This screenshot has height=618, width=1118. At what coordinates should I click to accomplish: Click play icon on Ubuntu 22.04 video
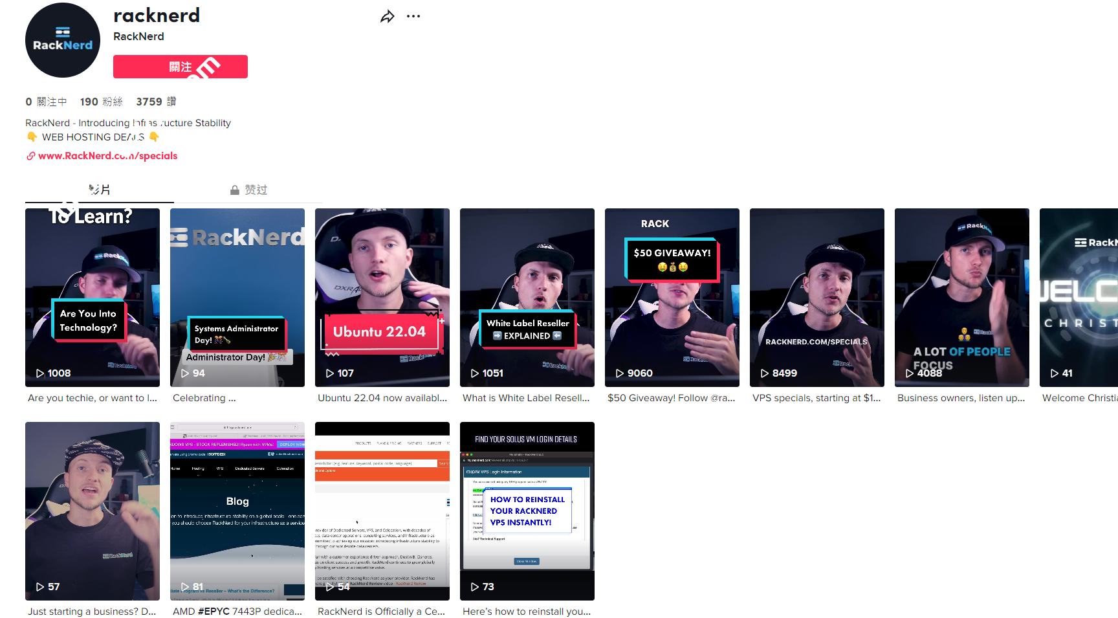coord(330,373)
